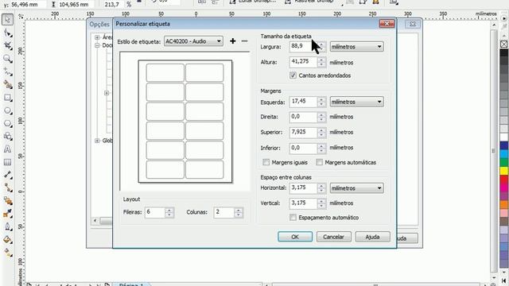
Task: Select the Ellipse tool
Action: tap(7, 110)
